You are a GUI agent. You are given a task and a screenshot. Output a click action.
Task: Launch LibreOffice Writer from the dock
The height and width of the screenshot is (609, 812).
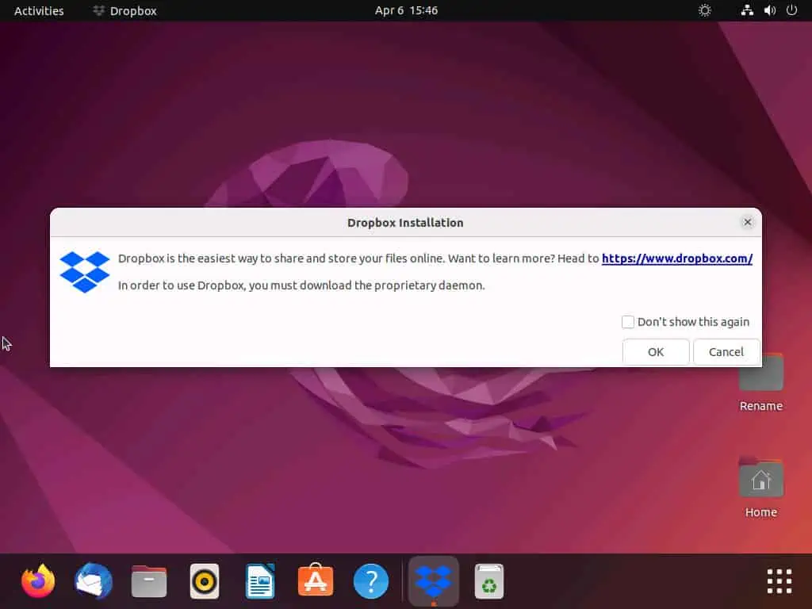pyautogui.click(x=260, y=582)
